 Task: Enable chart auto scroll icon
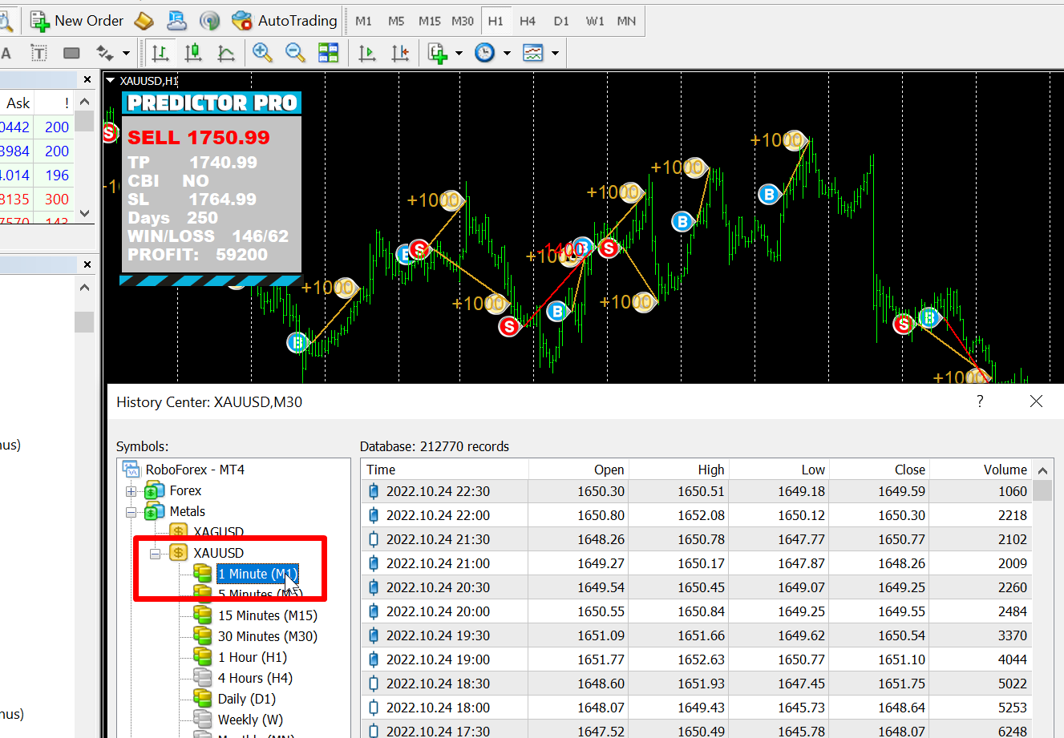coord(367,53)
